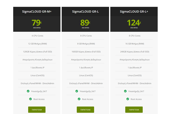170x114 pixels.
Task: Select the Root Access check icon in GR-L+
Action: coord(128,99)
